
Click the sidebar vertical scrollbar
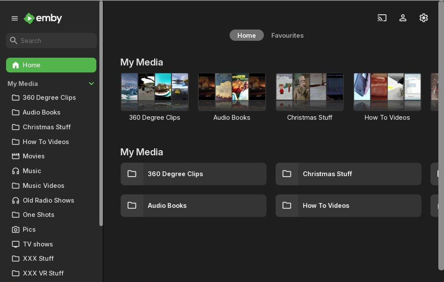click(x=101, y=113)
